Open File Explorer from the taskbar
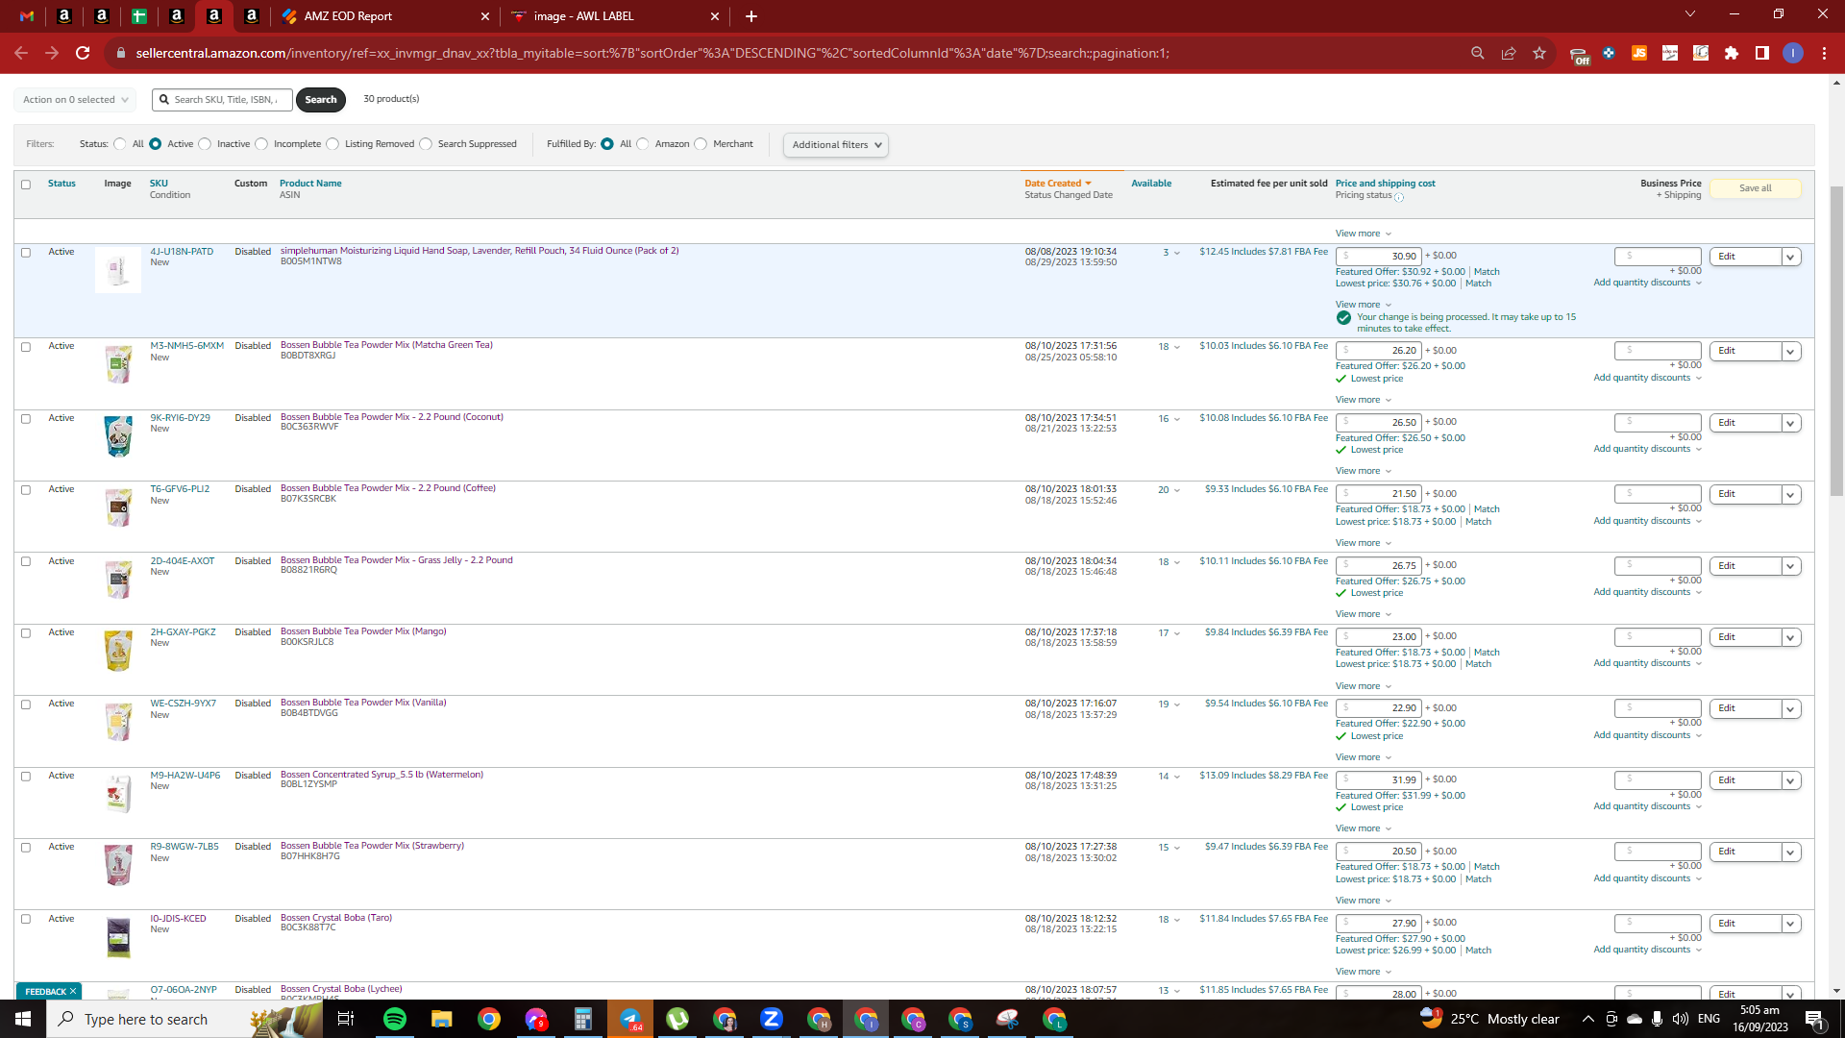Screen dimensions: 1845x1038 coord(442,1019)
